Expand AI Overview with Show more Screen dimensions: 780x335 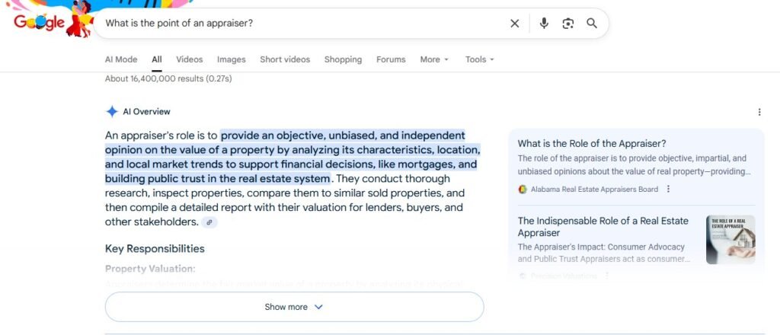[294, 307]
